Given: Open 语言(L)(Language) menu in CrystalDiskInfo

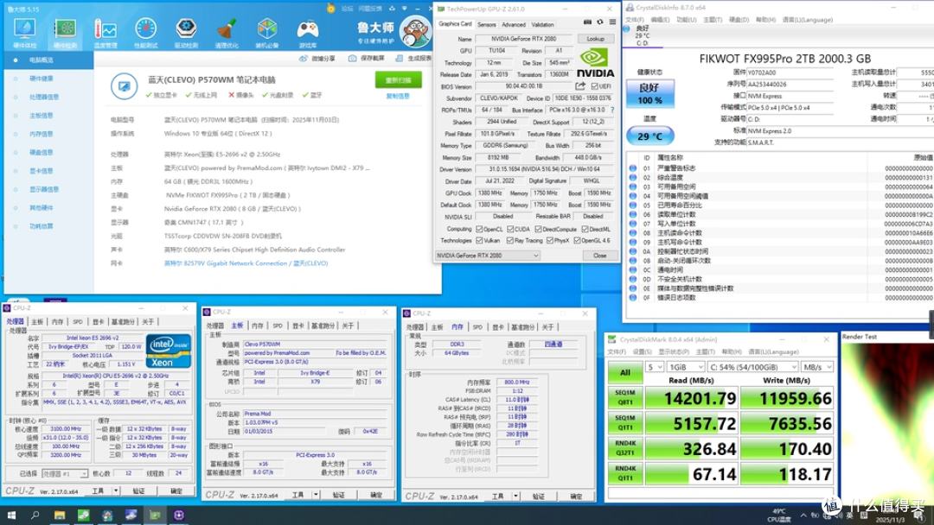Looking at the screenshot, I should (x=807, y=20).
